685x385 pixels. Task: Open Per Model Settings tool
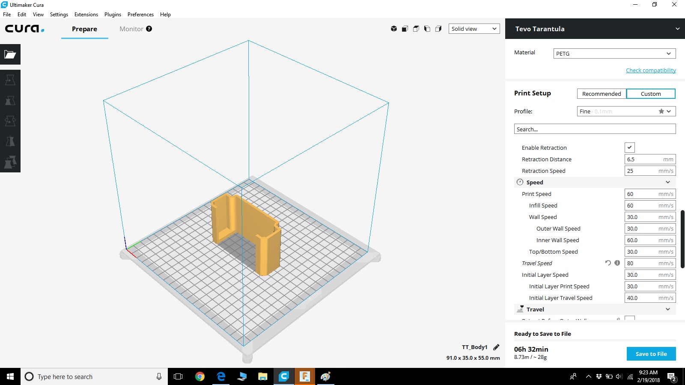10,162
